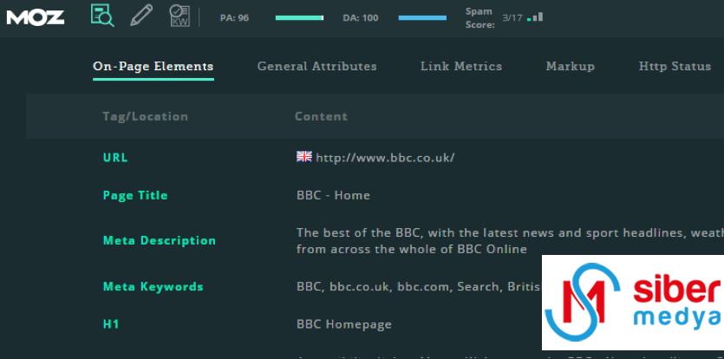This screenshot has height=359, width=724.
Task: Click the Meta Keywords row label
Action: 153,287
